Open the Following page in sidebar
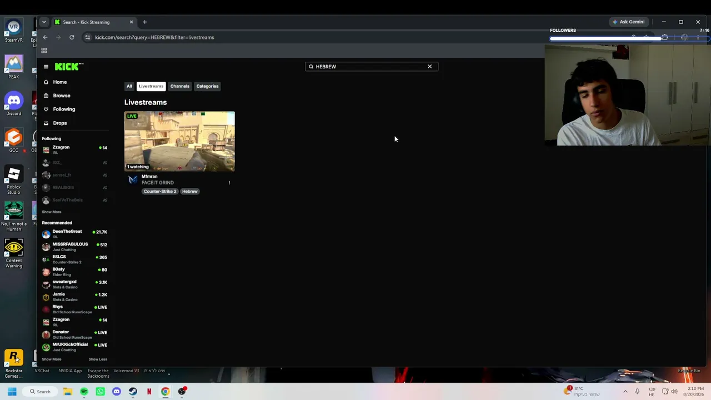 pos(64,109)
